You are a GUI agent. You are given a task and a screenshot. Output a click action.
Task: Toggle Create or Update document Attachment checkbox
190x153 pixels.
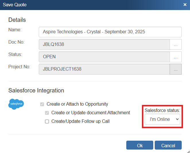47,113
